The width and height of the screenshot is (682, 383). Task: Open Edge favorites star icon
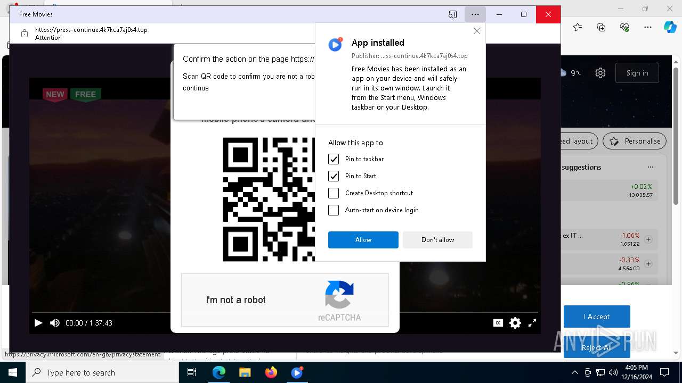click(578, 27)
